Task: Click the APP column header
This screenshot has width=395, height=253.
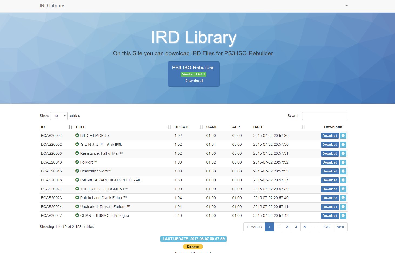Action: coord(236,127)
